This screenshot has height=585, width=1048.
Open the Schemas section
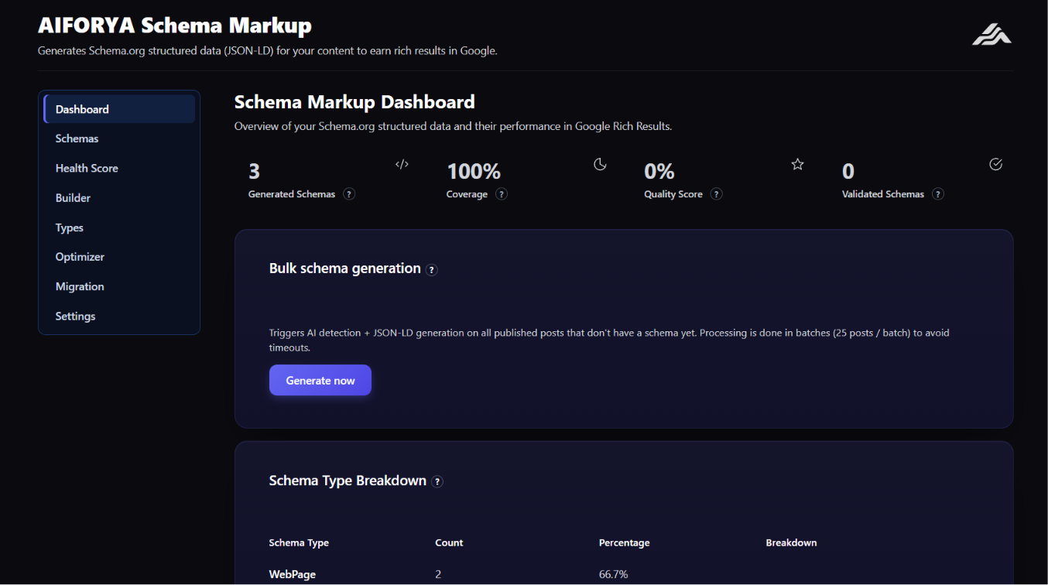[x=119, y=139]
